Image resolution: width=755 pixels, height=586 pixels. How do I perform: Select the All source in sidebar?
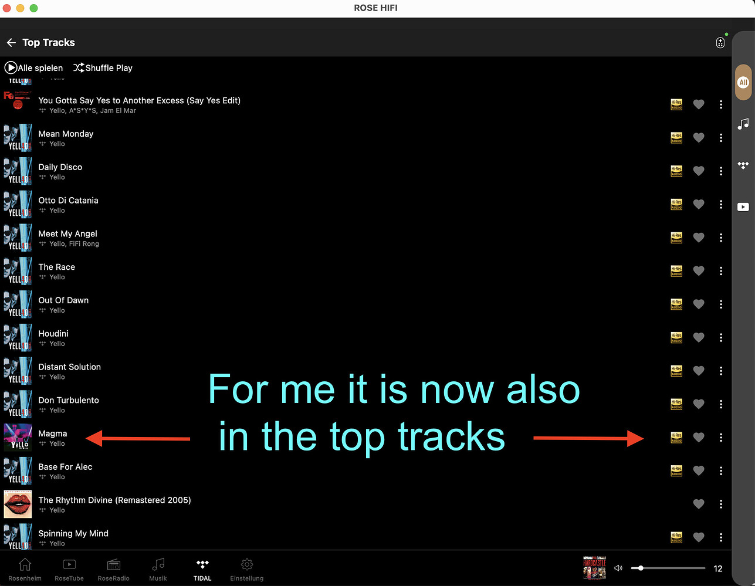[743, 83]
